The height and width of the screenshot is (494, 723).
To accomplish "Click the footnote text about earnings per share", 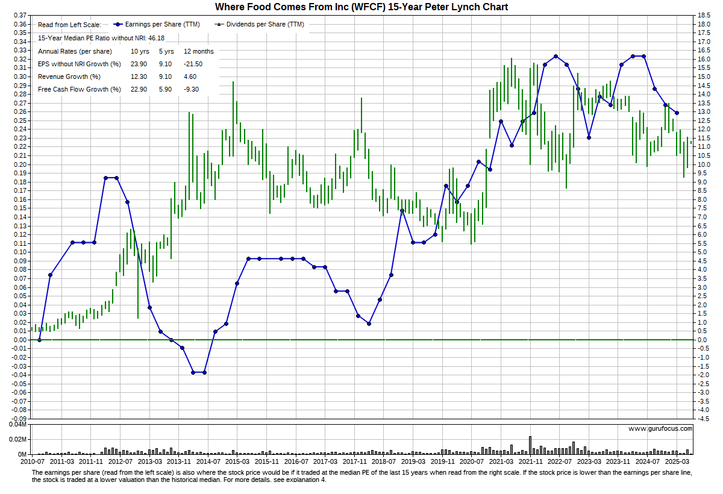I will click(361, 477).
